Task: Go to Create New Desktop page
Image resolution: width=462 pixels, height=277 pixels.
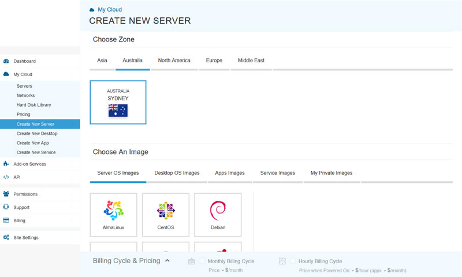Action: (37, 133)
